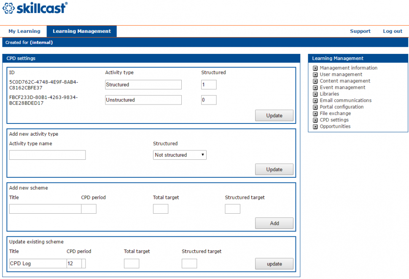
Task: Navigate to Event management
Action: click(x=342, y=87)
